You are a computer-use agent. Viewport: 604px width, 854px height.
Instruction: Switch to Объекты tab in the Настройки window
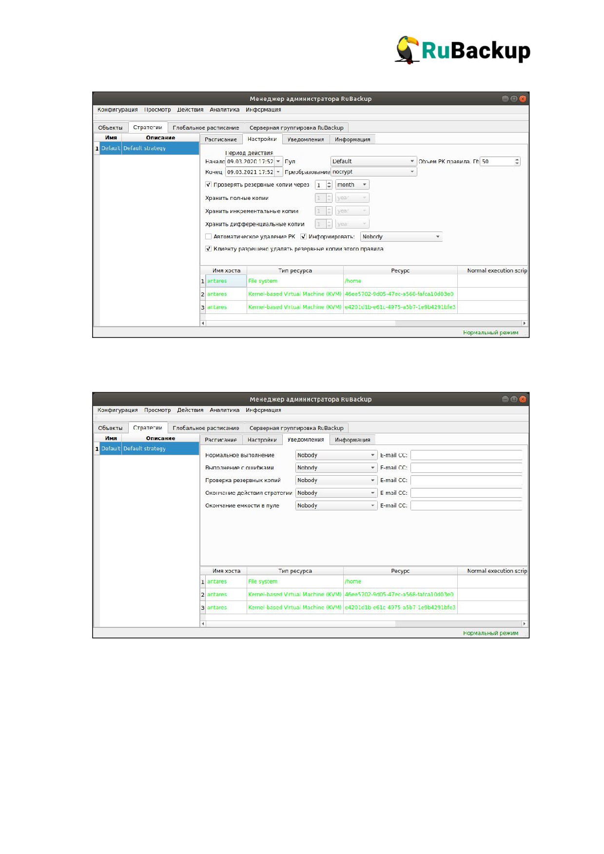click(x=110, y=128)
